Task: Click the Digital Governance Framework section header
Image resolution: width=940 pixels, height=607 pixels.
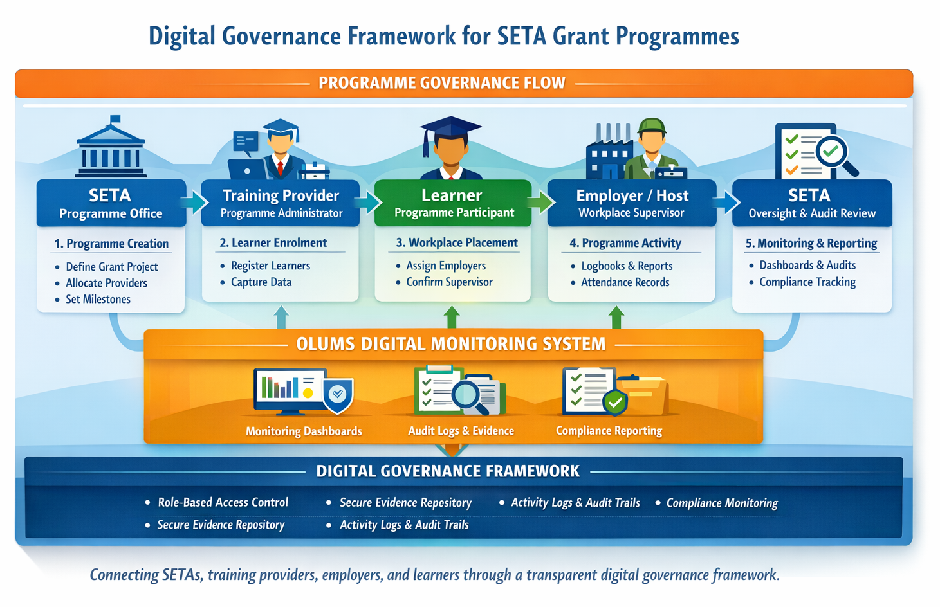Action: [x=448, y=471]
